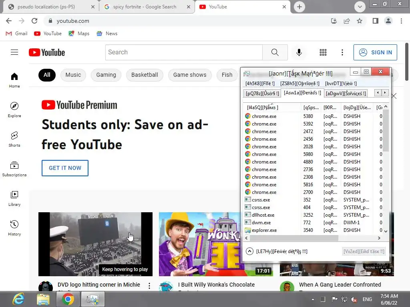
Task: Click the magnifier search button
Action: [275, 52]
